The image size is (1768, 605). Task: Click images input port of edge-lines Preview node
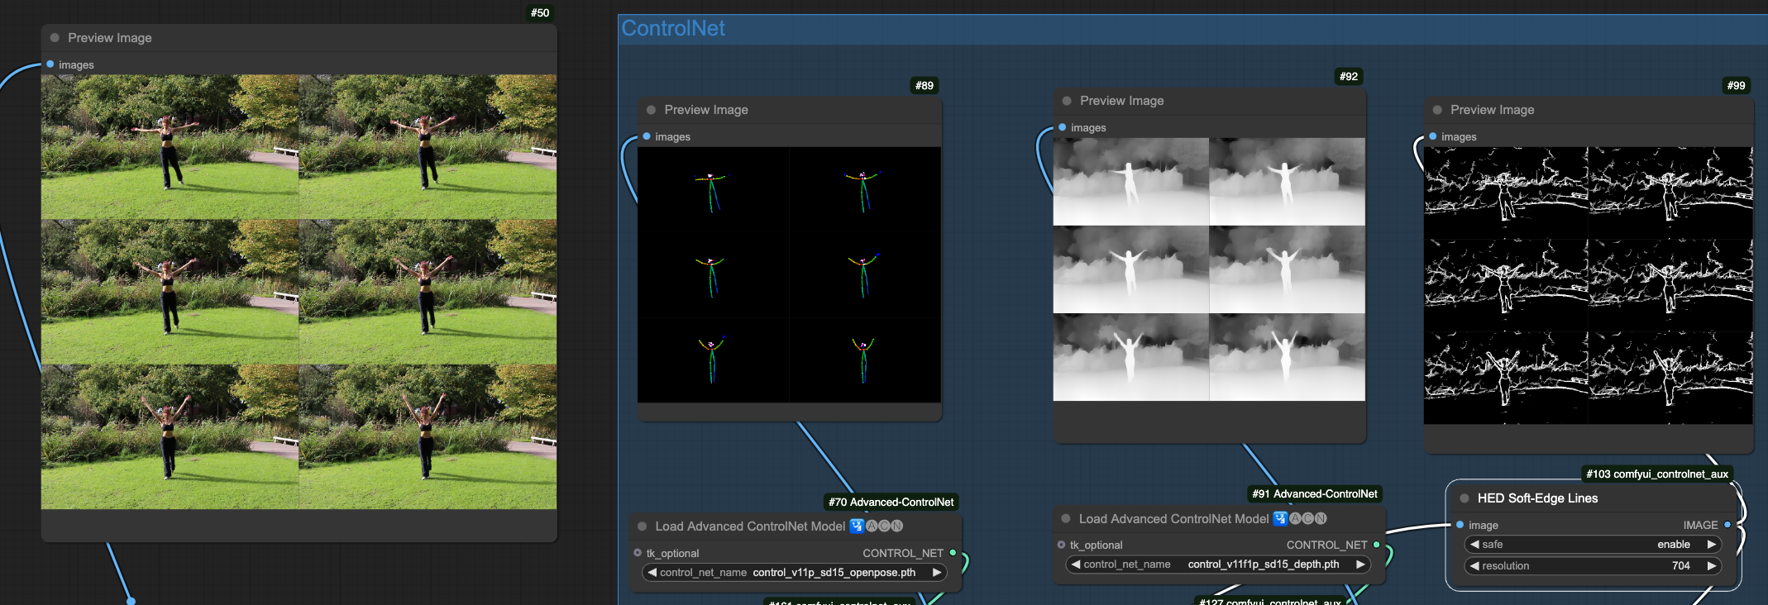click(1433, 136)
